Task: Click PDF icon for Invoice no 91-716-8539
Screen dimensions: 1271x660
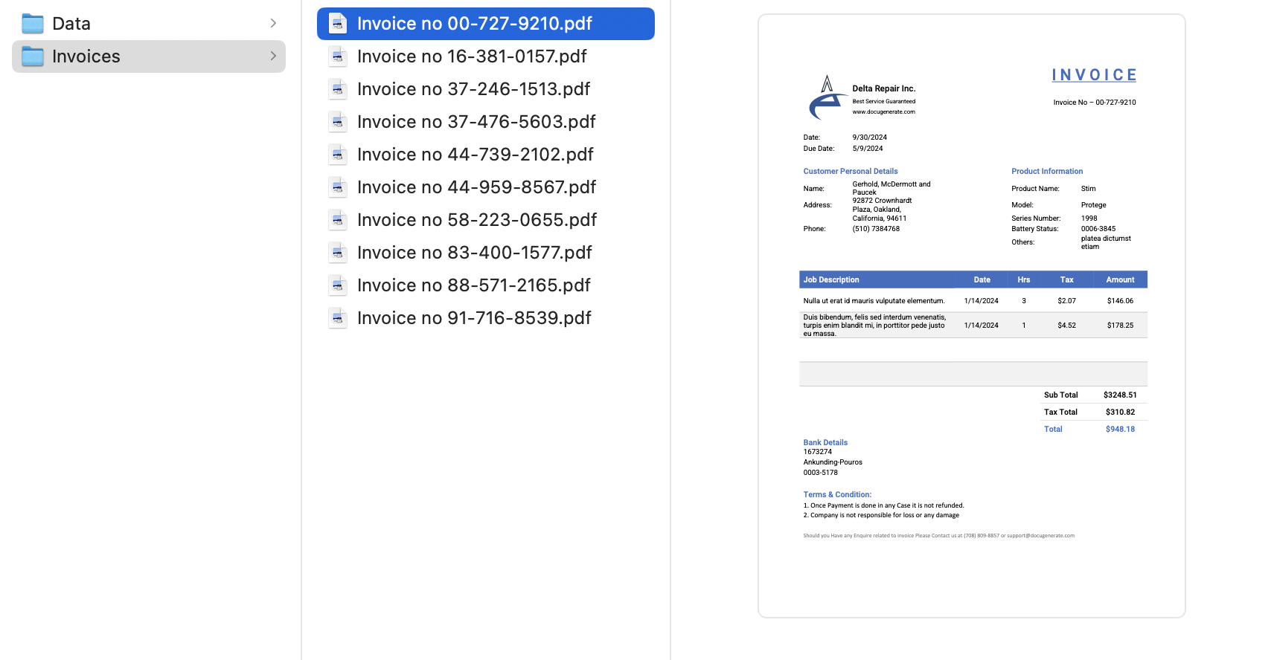Action: pos(338,318)
